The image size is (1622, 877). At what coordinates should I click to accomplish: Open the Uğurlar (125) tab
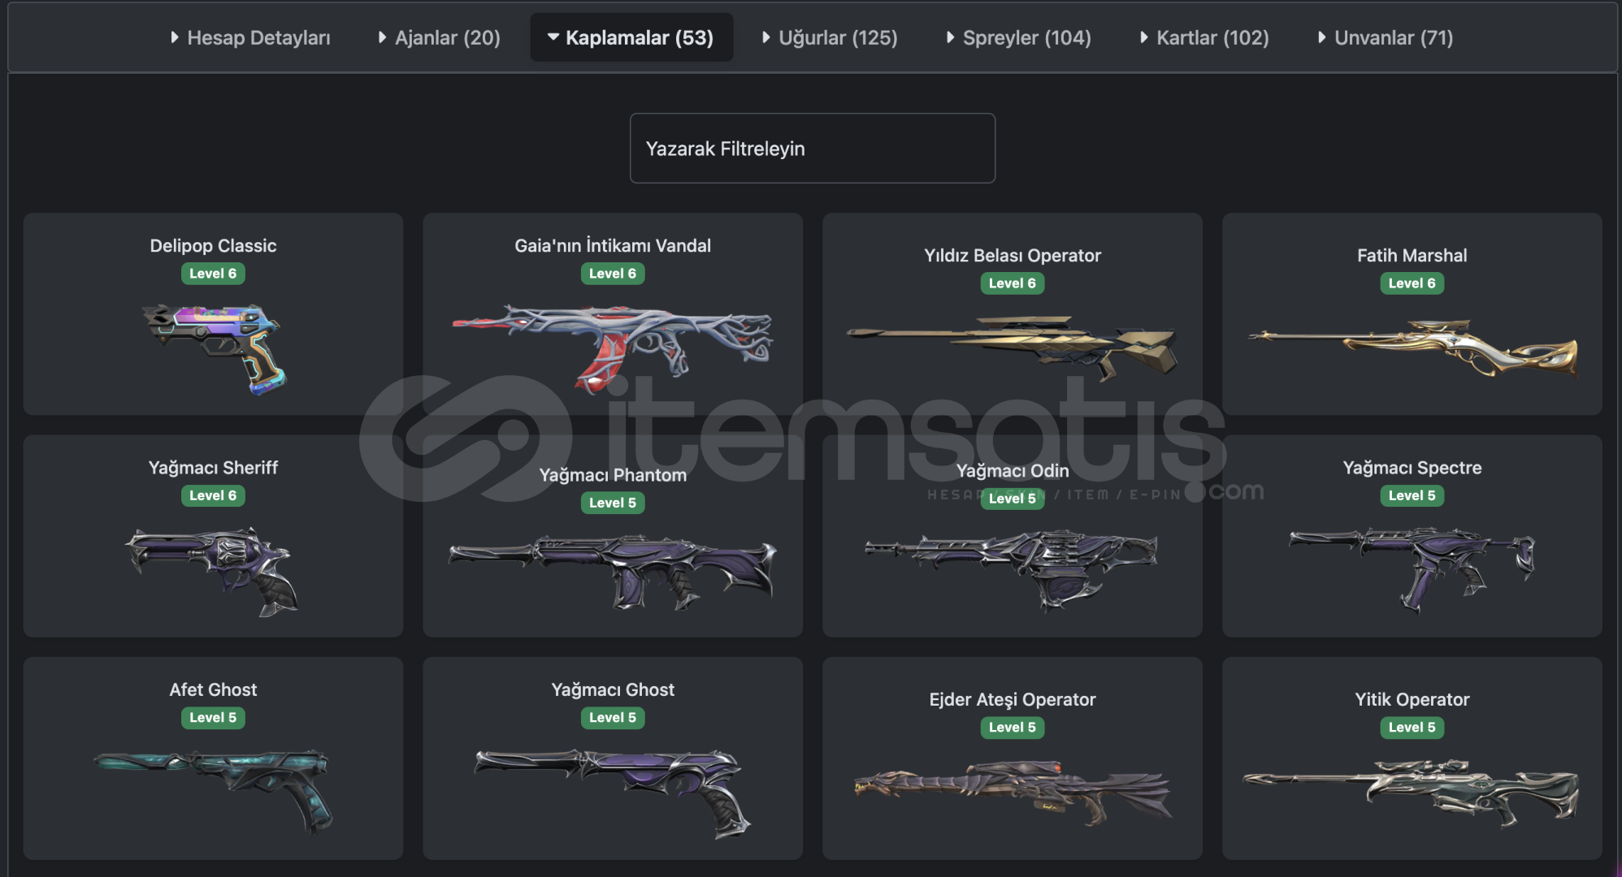830,37
